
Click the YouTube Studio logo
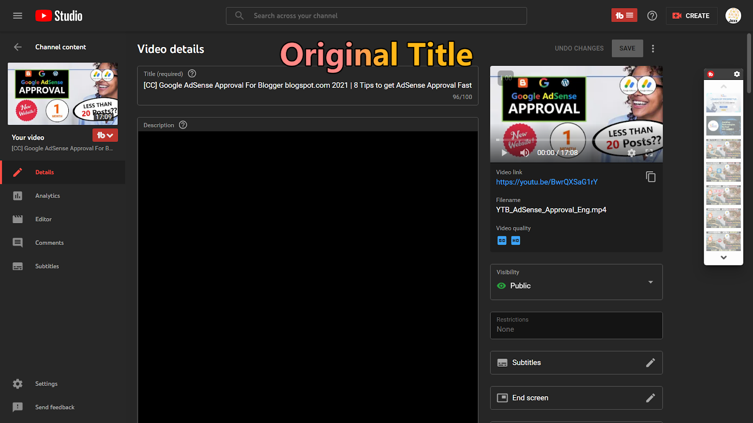[x=59, y=16]
